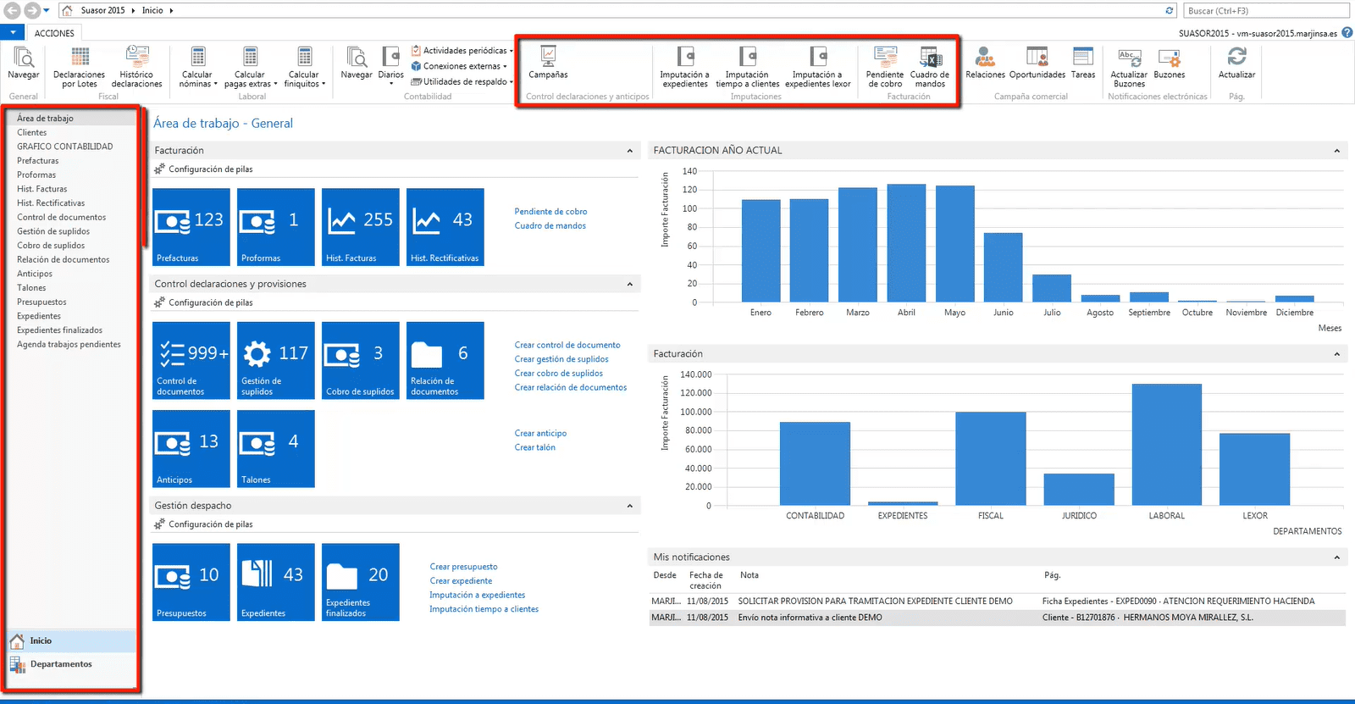Open Cuadro de mandos ribbon icon
This screenshot has width=1355, height=704.
(930, 67)
